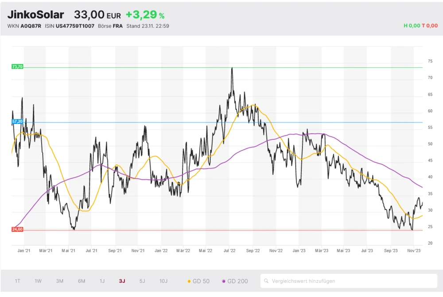Click the active 3J range
This screenshot has width=443, height=297.
click(122, 281)
